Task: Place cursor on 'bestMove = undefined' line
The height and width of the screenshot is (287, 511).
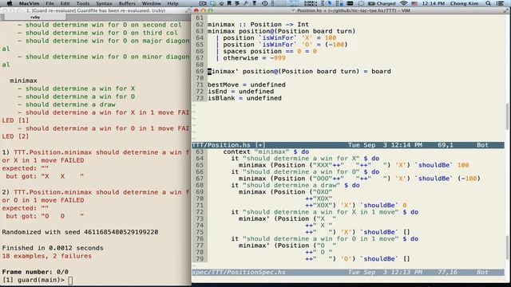Action: [247, 85]
